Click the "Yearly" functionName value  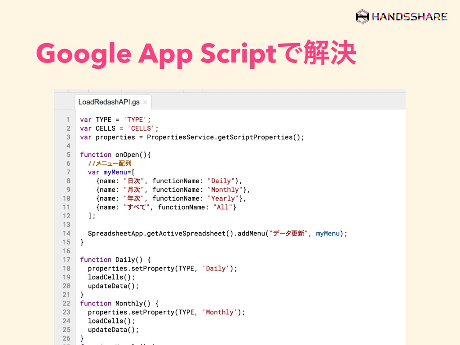point(223,199)
